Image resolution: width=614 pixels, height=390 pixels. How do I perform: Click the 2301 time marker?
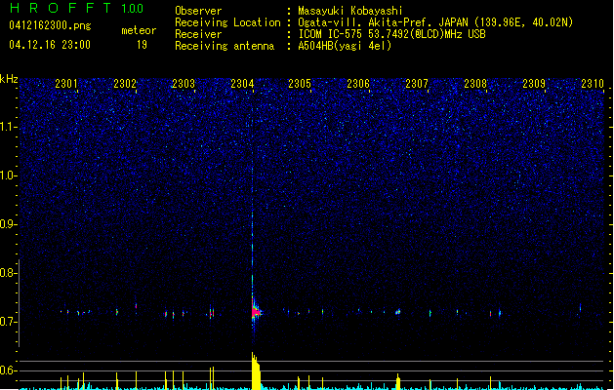(66, 84)
